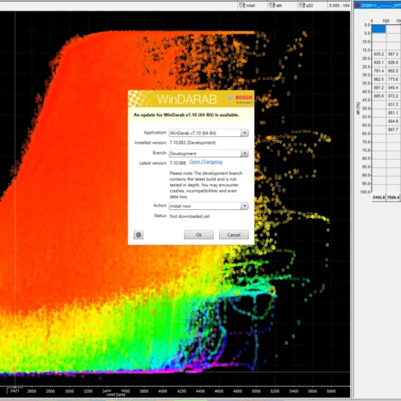Viewport: 401px width, 401px height.
Task: Click the p22 channel icon in header
Action: (x=302, y=5)
